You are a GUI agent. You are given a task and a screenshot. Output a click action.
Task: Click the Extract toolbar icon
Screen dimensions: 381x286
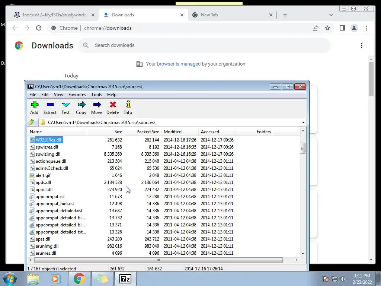50,105
